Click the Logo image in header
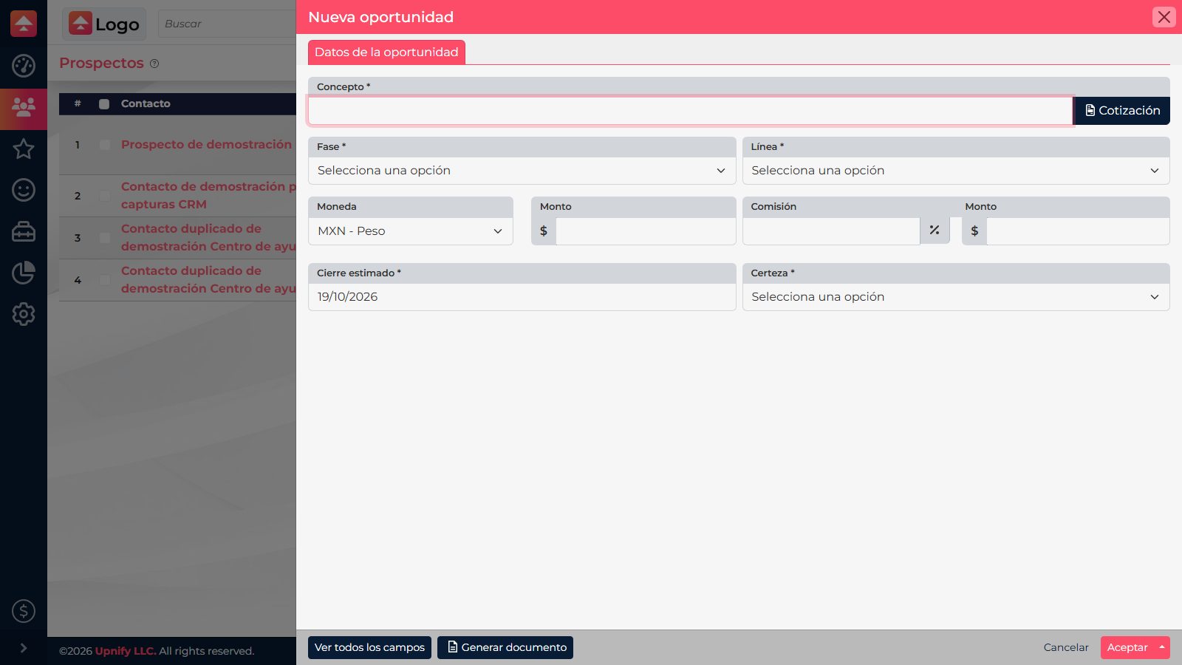 [x=104, y=24]
